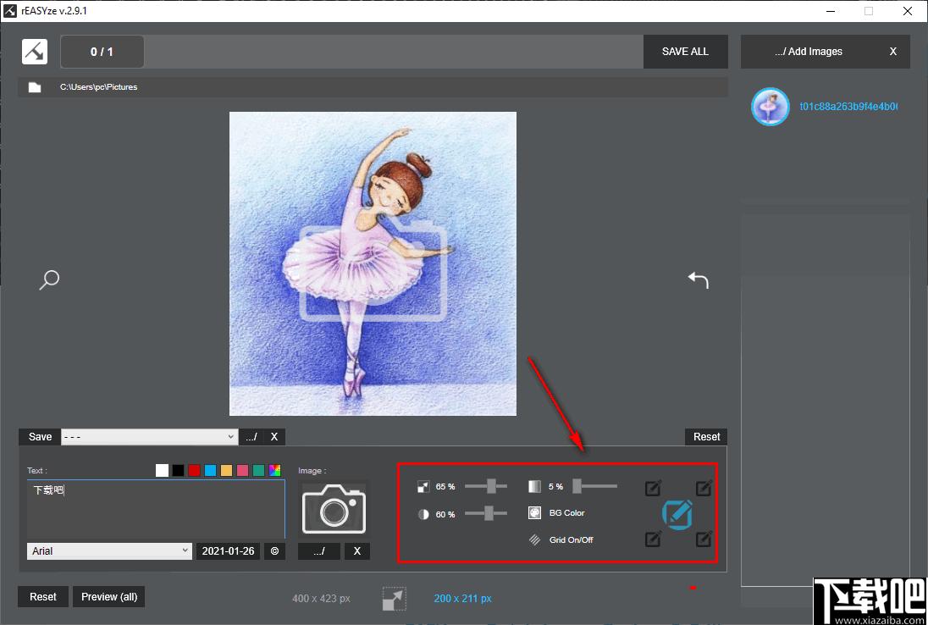Click Reset above the watermark settings panel
This screenshot has height=625, width=928.
pyautogui.click(x=707, y=437)
